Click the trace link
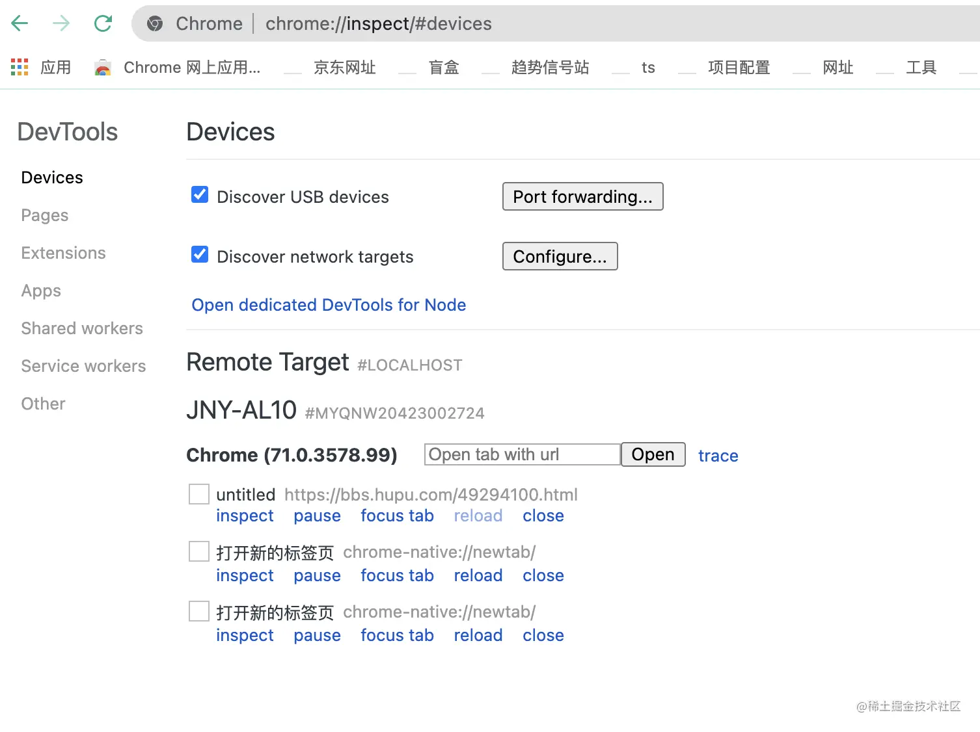 pyautogui.click(x=718, y=456)
